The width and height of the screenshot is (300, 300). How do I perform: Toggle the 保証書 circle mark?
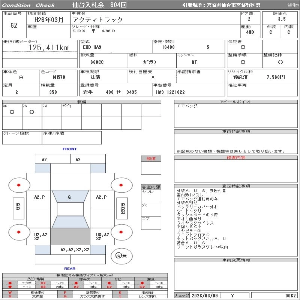pyautogui.click(x=243, y=47)
